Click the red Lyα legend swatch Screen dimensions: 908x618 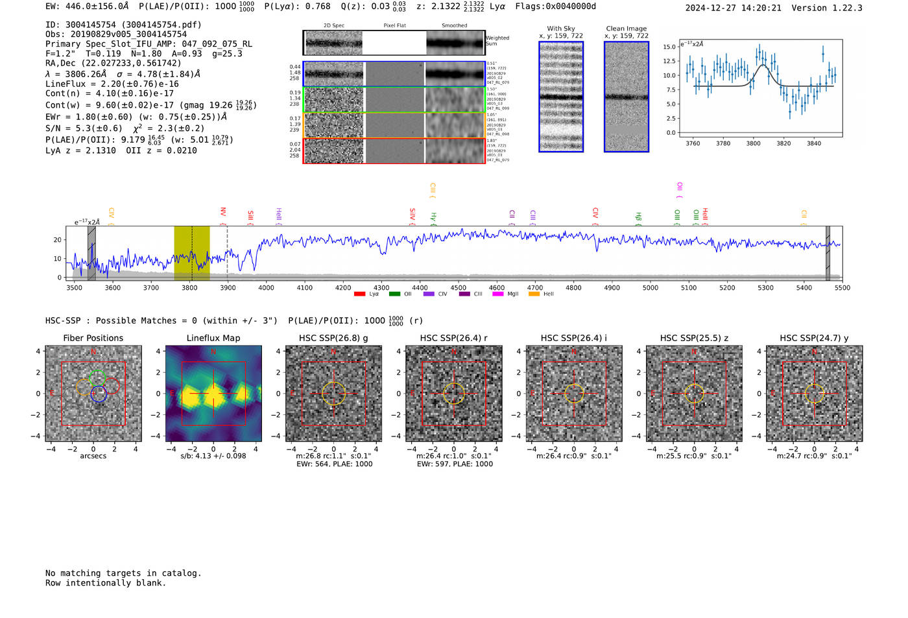click(x=359, y=294)
